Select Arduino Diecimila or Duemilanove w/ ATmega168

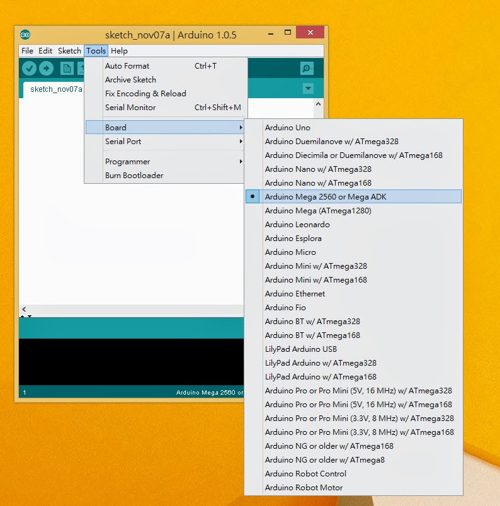point(353,155)
